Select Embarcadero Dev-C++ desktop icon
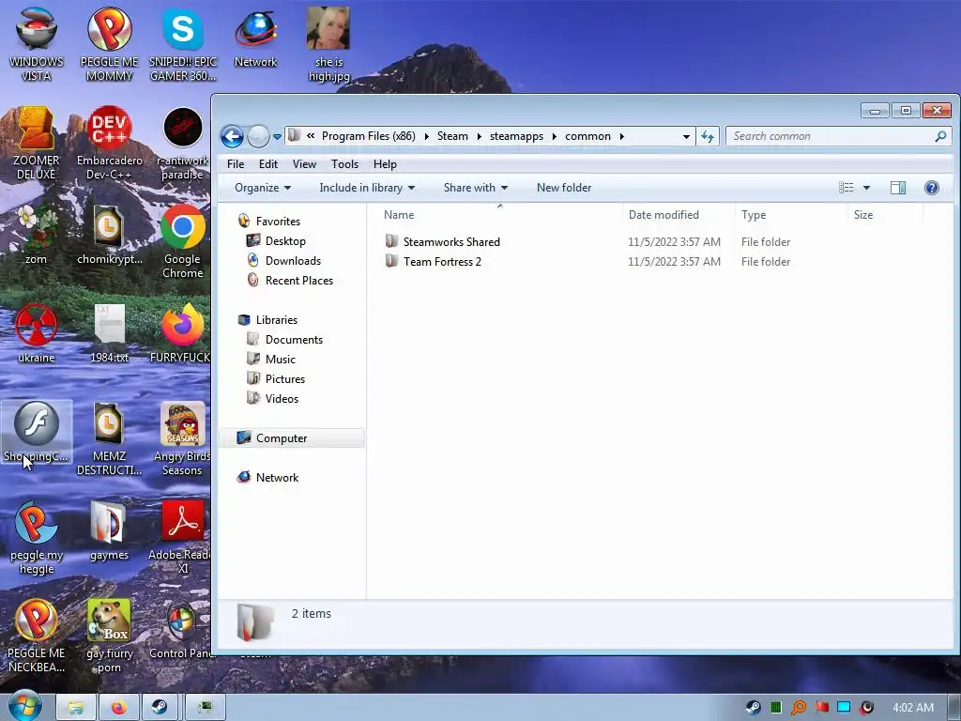Viewport: 961px width, 721px height. click(109, 144)
